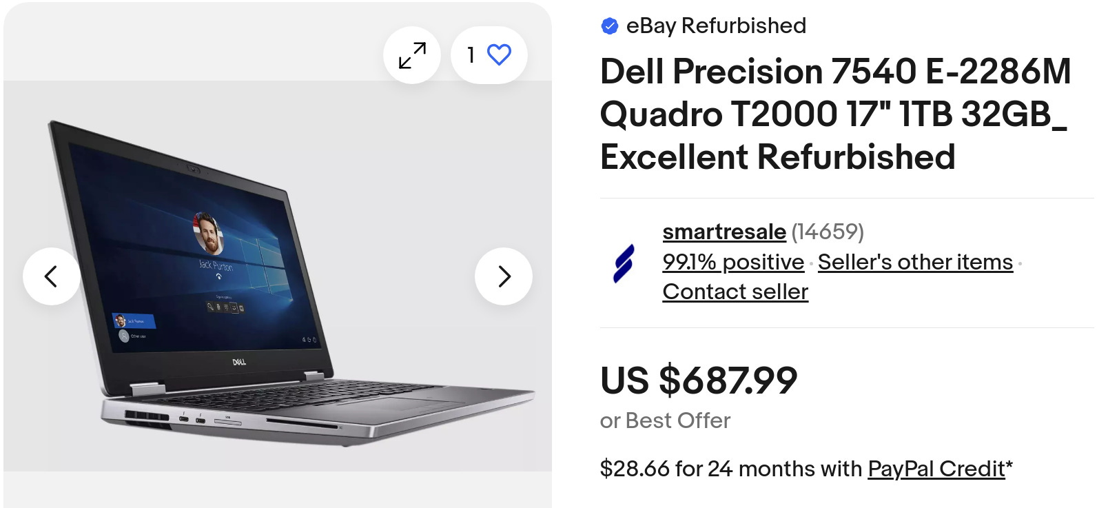Click the watch count number beside heart
This screenshot has width=1108, height=508.
[x=471, y=55]
